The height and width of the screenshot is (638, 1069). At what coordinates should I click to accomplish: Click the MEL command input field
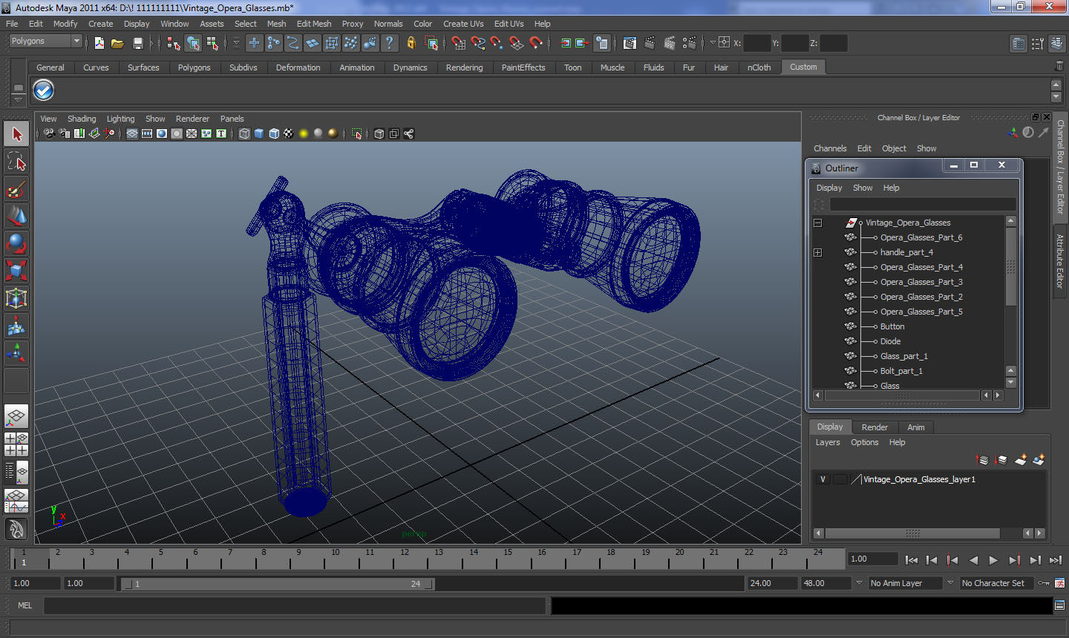pos(295,605)
